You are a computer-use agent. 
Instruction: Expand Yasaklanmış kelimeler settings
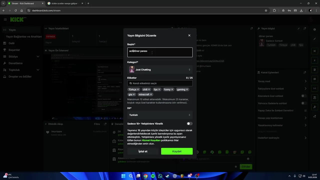pos(282,125)
